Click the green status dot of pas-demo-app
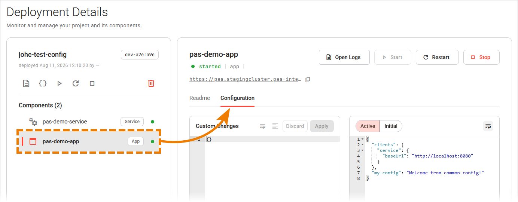Image resolution: width=518 pixels, height=202 pixels. pyautogui.click(x=152, y=141)
